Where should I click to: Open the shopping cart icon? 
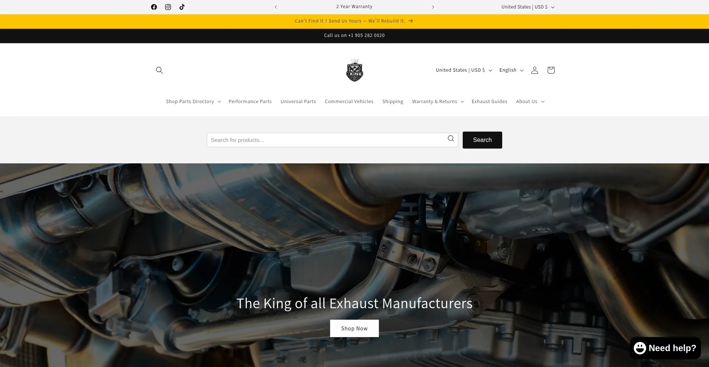pyautogui.click(x=551, y=70)
